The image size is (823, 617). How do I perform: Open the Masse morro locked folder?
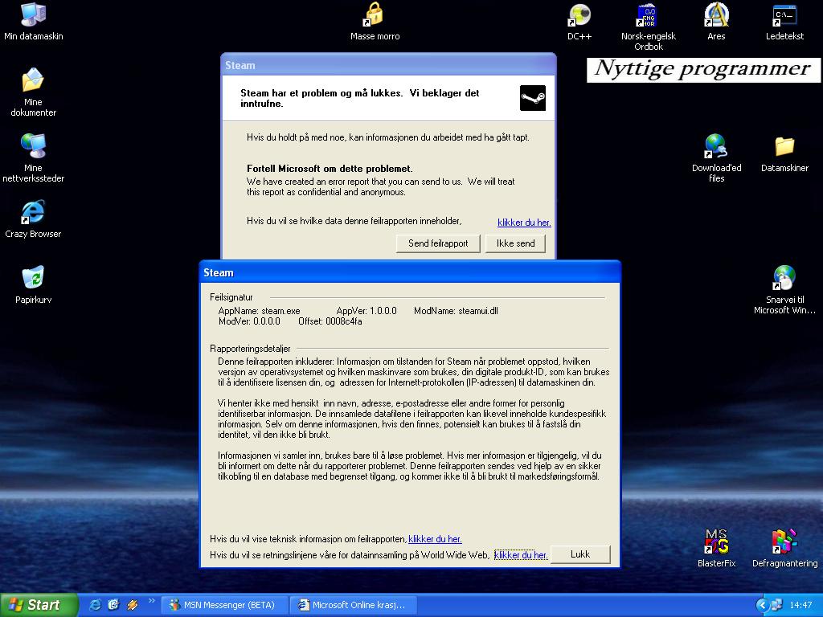(375, 16)
